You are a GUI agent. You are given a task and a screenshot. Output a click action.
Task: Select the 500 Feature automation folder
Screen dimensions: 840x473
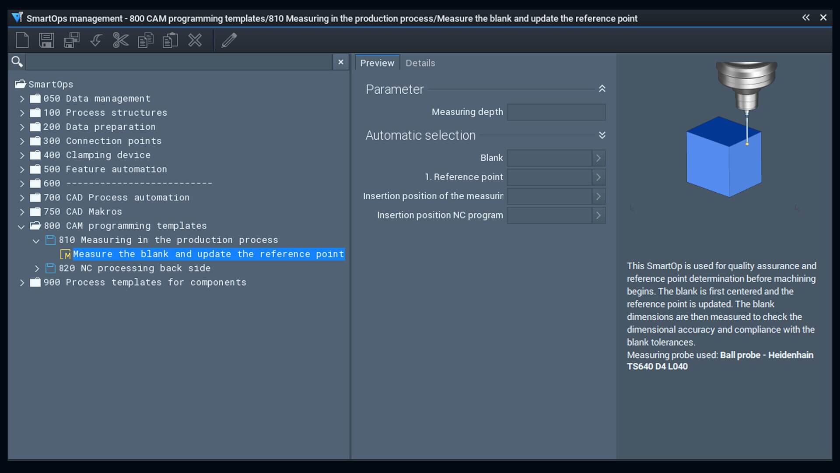pos(105,169)
